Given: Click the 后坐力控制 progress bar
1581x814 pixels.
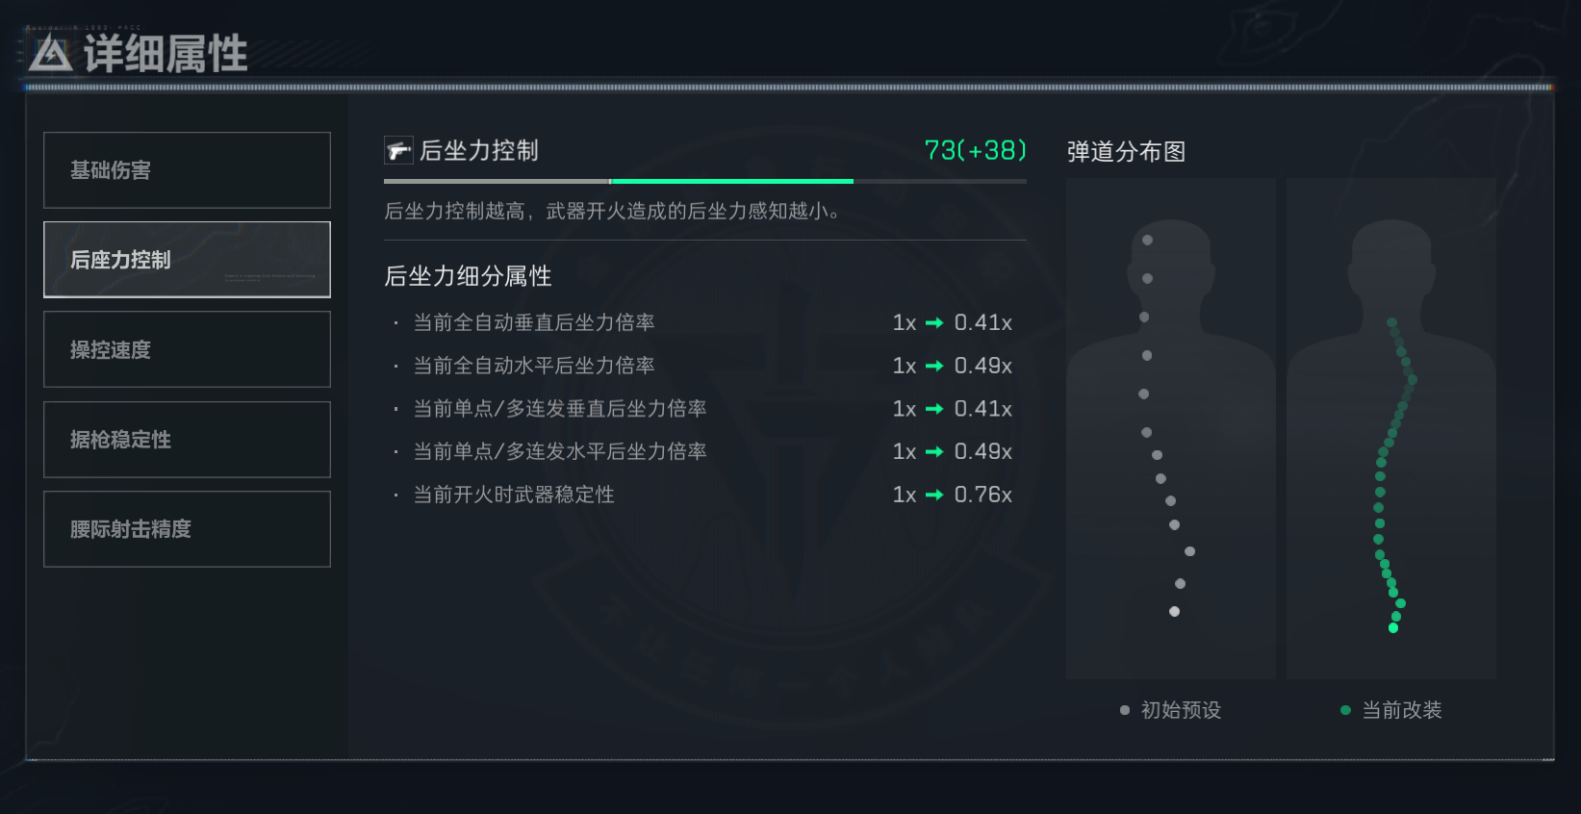Looking at the screenshot, I should click(704, 181).
